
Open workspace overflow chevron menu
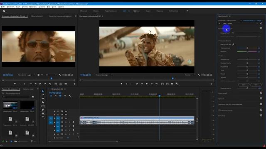pos(187,11)
